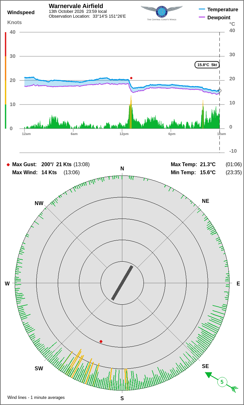Click the -10 temperature axis value
Screen dimensions: 244x405
point(233,151)
